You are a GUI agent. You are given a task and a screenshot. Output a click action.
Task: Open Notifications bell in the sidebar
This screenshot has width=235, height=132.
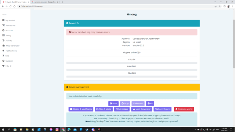[x=3, y=51]
